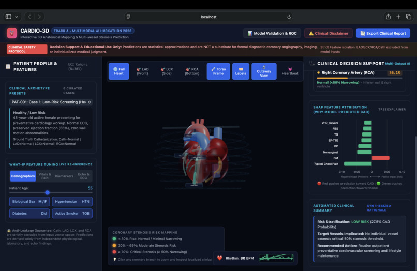Click the patient profile clipboard icon
Screen dimensions: 417x271
tap(8, 67)
